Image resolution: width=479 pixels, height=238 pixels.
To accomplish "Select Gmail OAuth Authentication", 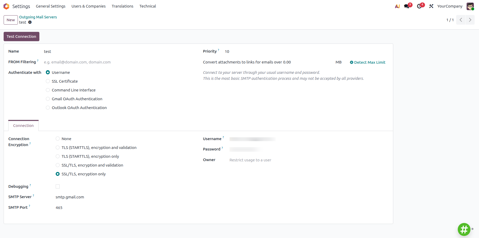I will click(48, 99).
